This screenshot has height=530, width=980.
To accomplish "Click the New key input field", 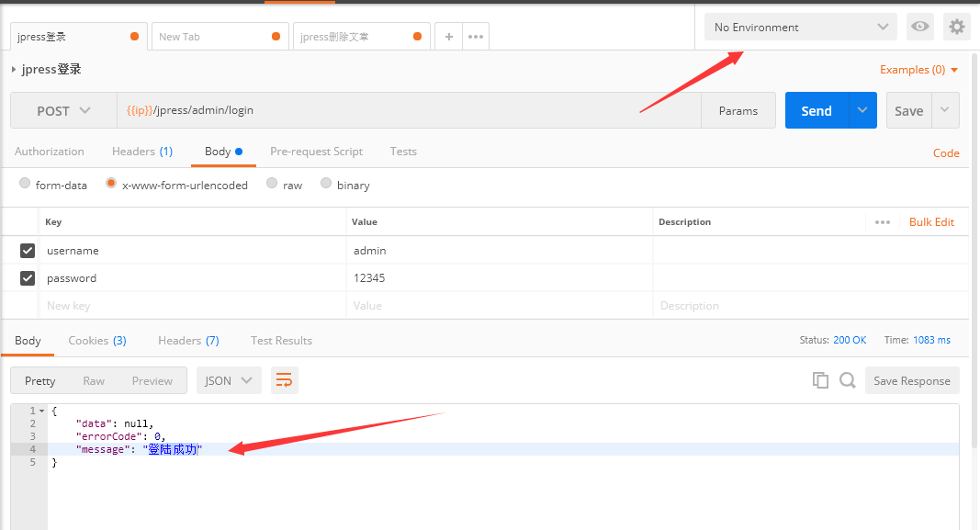I will [193, 306].
